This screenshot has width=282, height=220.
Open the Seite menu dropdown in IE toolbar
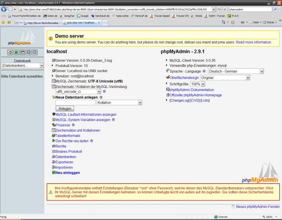click(x=255, y=22)
